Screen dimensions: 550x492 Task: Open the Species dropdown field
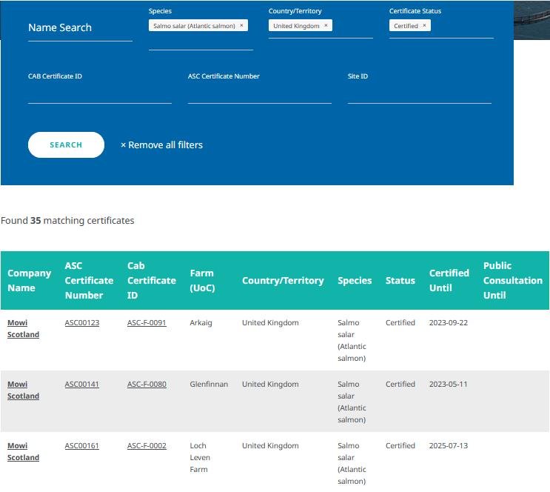[x=201, y=41]
